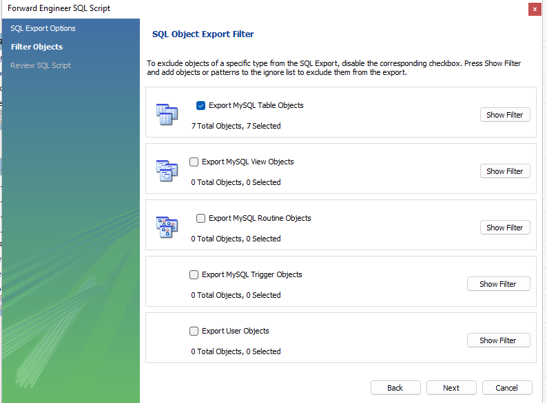The height and width of the screenshot is (403, 547).
Task: Click the 'Export User Objects' label
Action: click(236, 331)
